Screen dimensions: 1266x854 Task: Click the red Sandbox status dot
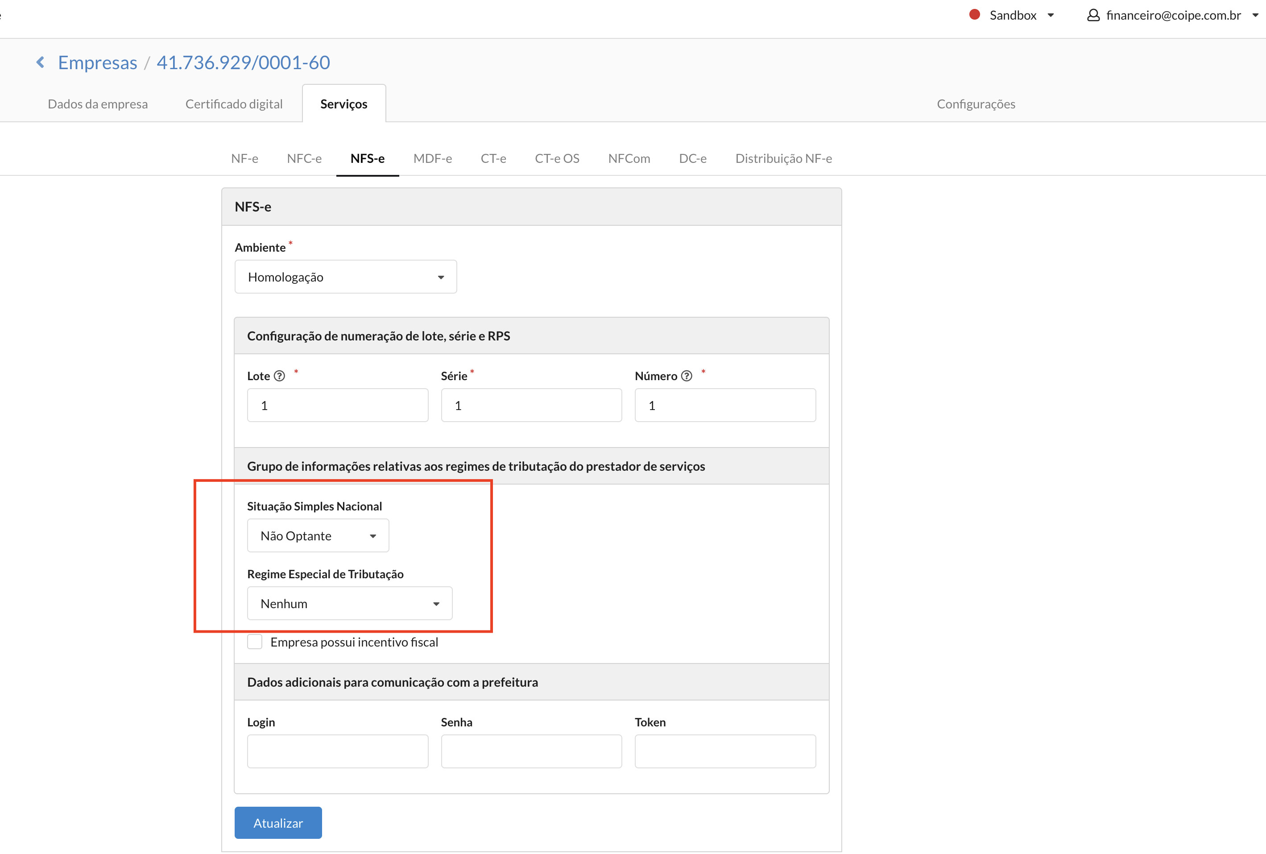[x=975, y=15]
